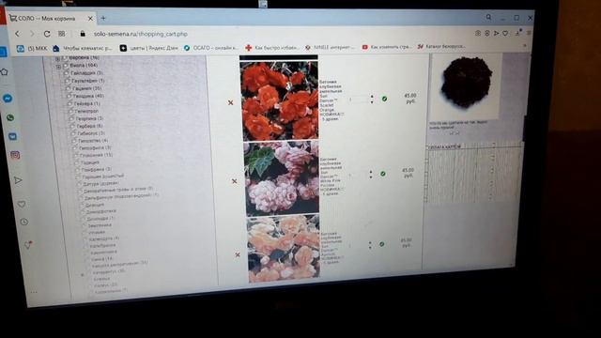The width and height of the screenshot is (601, 338).
Task: Click the heart icon in the address bar
Action: (x=505, y=34)
